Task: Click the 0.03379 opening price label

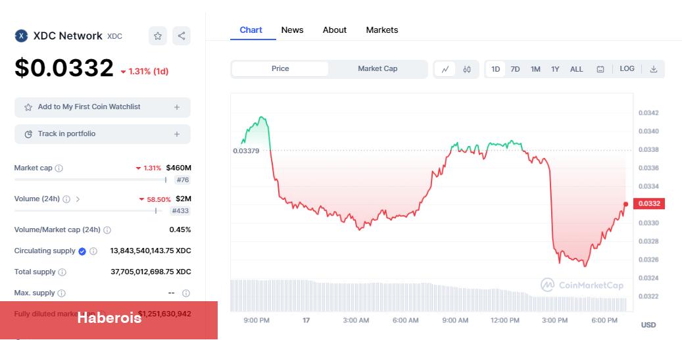Action: [x=246, y=151]
